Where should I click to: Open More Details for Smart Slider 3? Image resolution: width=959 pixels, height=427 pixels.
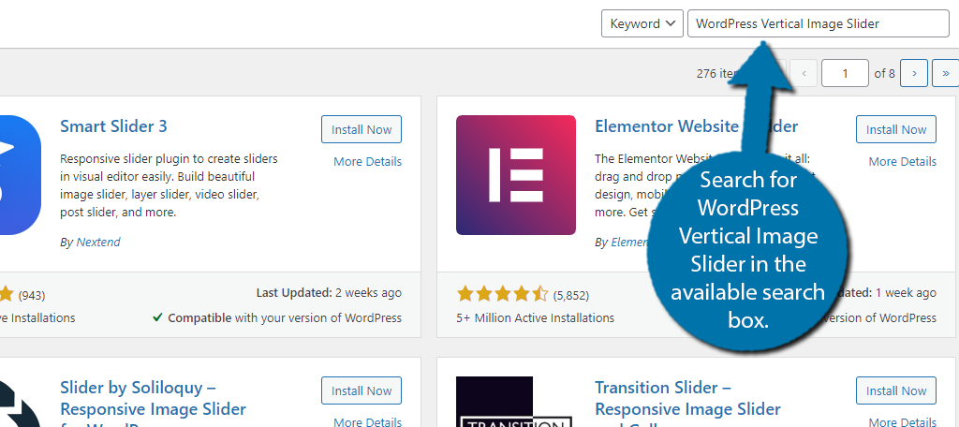(x=367, y=161)
